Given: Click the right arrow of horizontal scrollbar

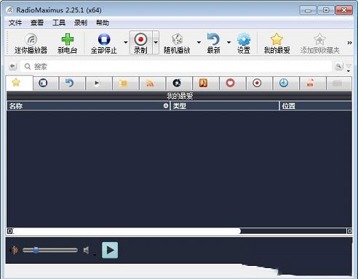Looking at the screenshot, I should coord(349,231).
